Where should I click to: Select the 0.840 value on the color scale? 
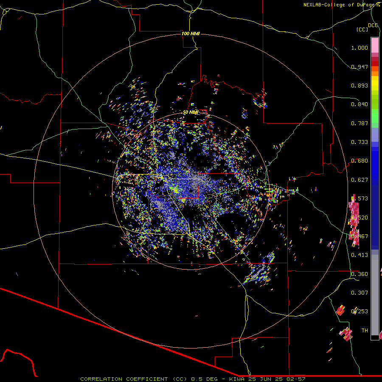point(360,104)
